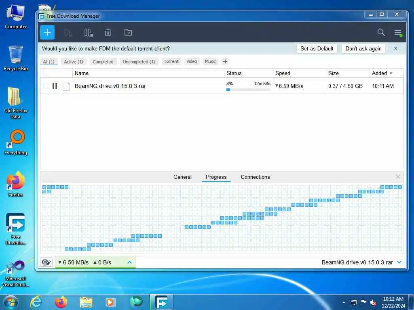Screen dimensions: 414x310
Task: Show the All (1) downloads filter
Action: [49, 62]
